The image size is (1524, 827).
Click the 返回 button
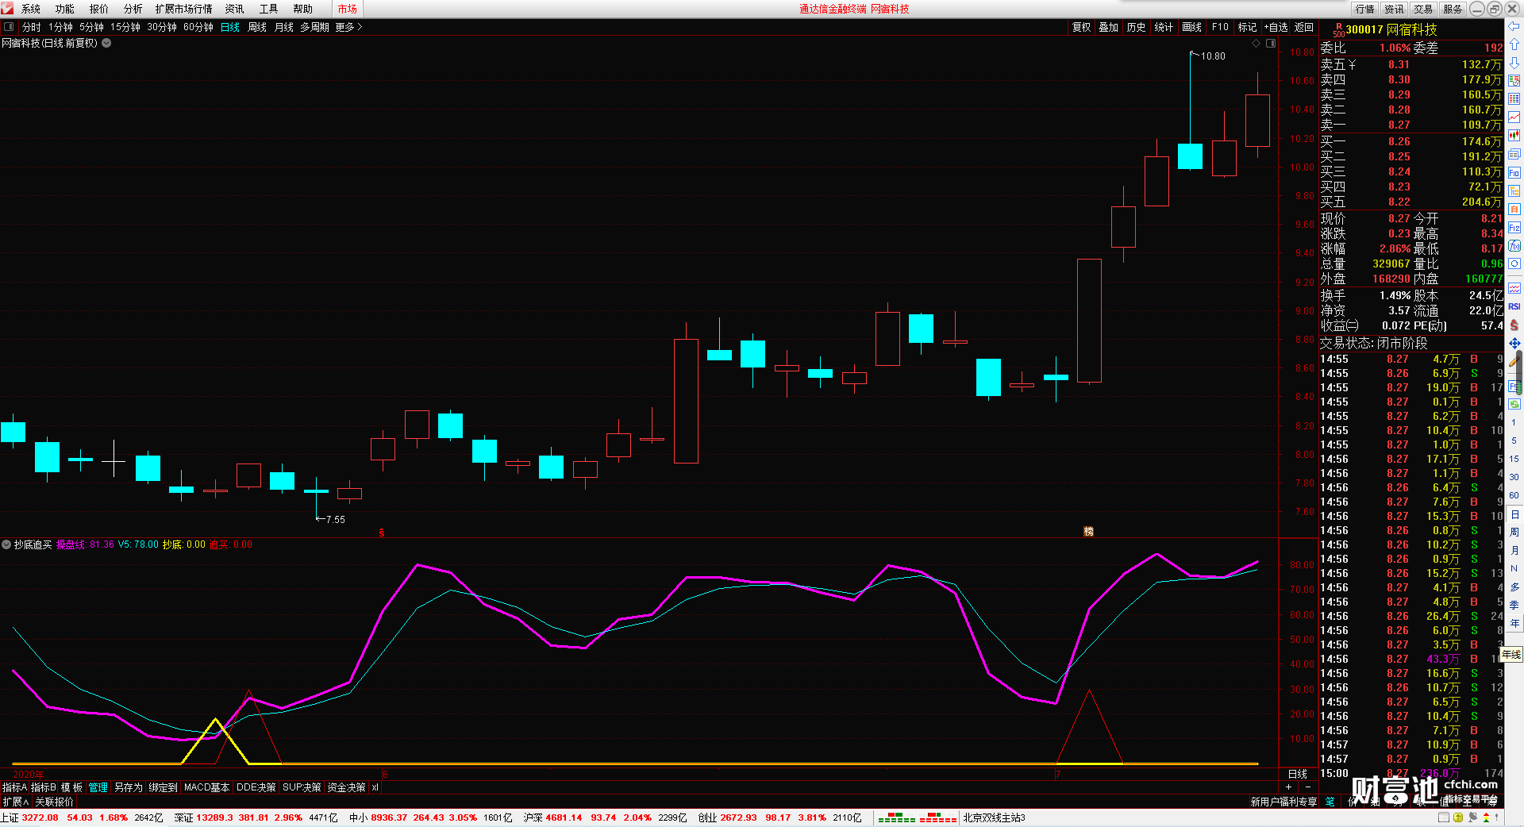point(1304,27)
